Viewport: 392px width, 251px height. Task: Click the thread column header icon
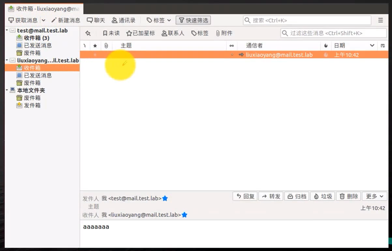click(x=85, y=46)
